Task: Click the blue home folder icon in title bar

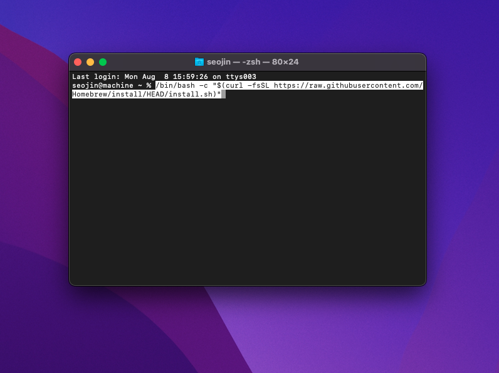Action: (x=199, y=61)
